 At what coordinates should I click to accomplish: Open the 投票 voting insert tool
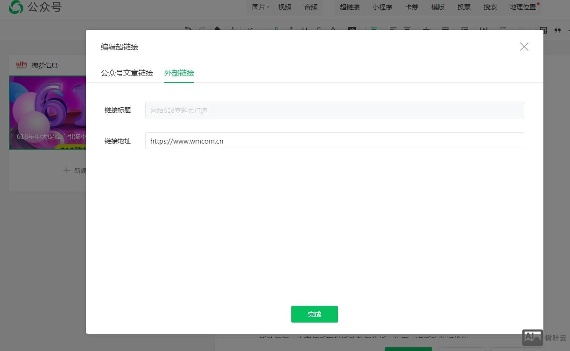(464, 7)
